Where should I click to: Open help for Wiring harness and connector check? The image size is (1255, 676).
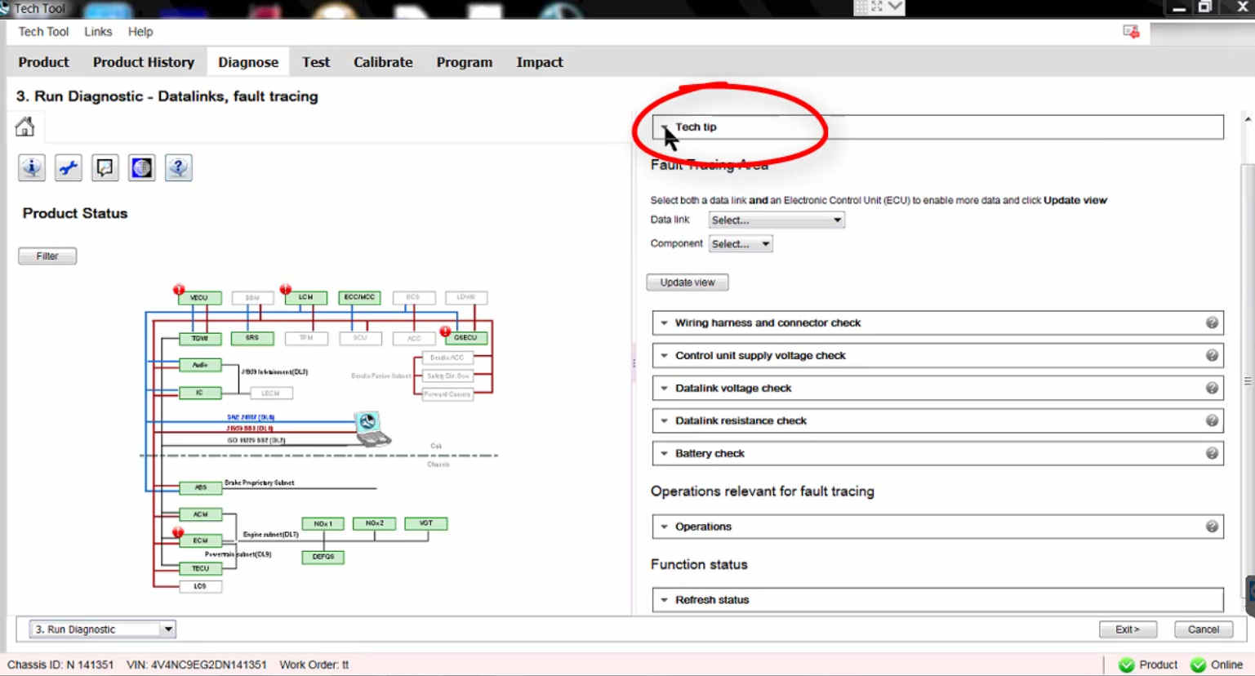click(1212, 322)
